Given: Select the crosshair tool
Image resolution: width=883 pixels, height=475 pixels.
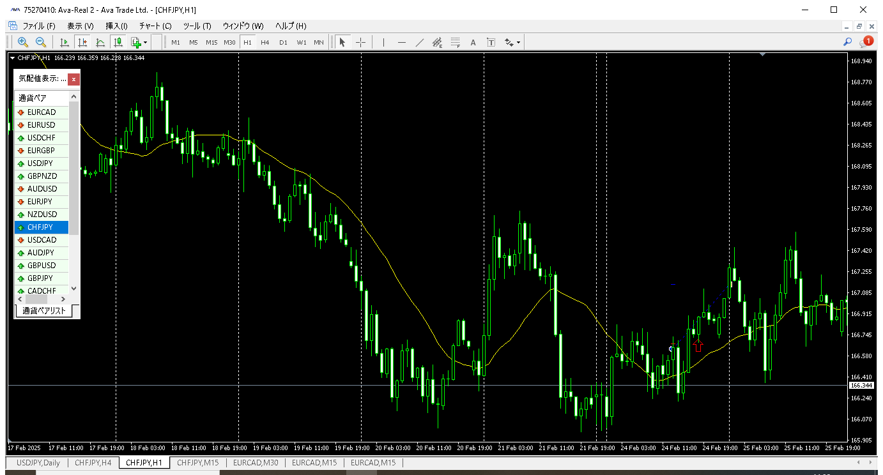Looking at the screenshot, I should 360,42.
